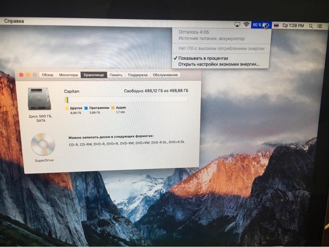This screenshot has height=247, width=329.
Task: Click the 8,86 ГБ value
Action: (76, 113)
